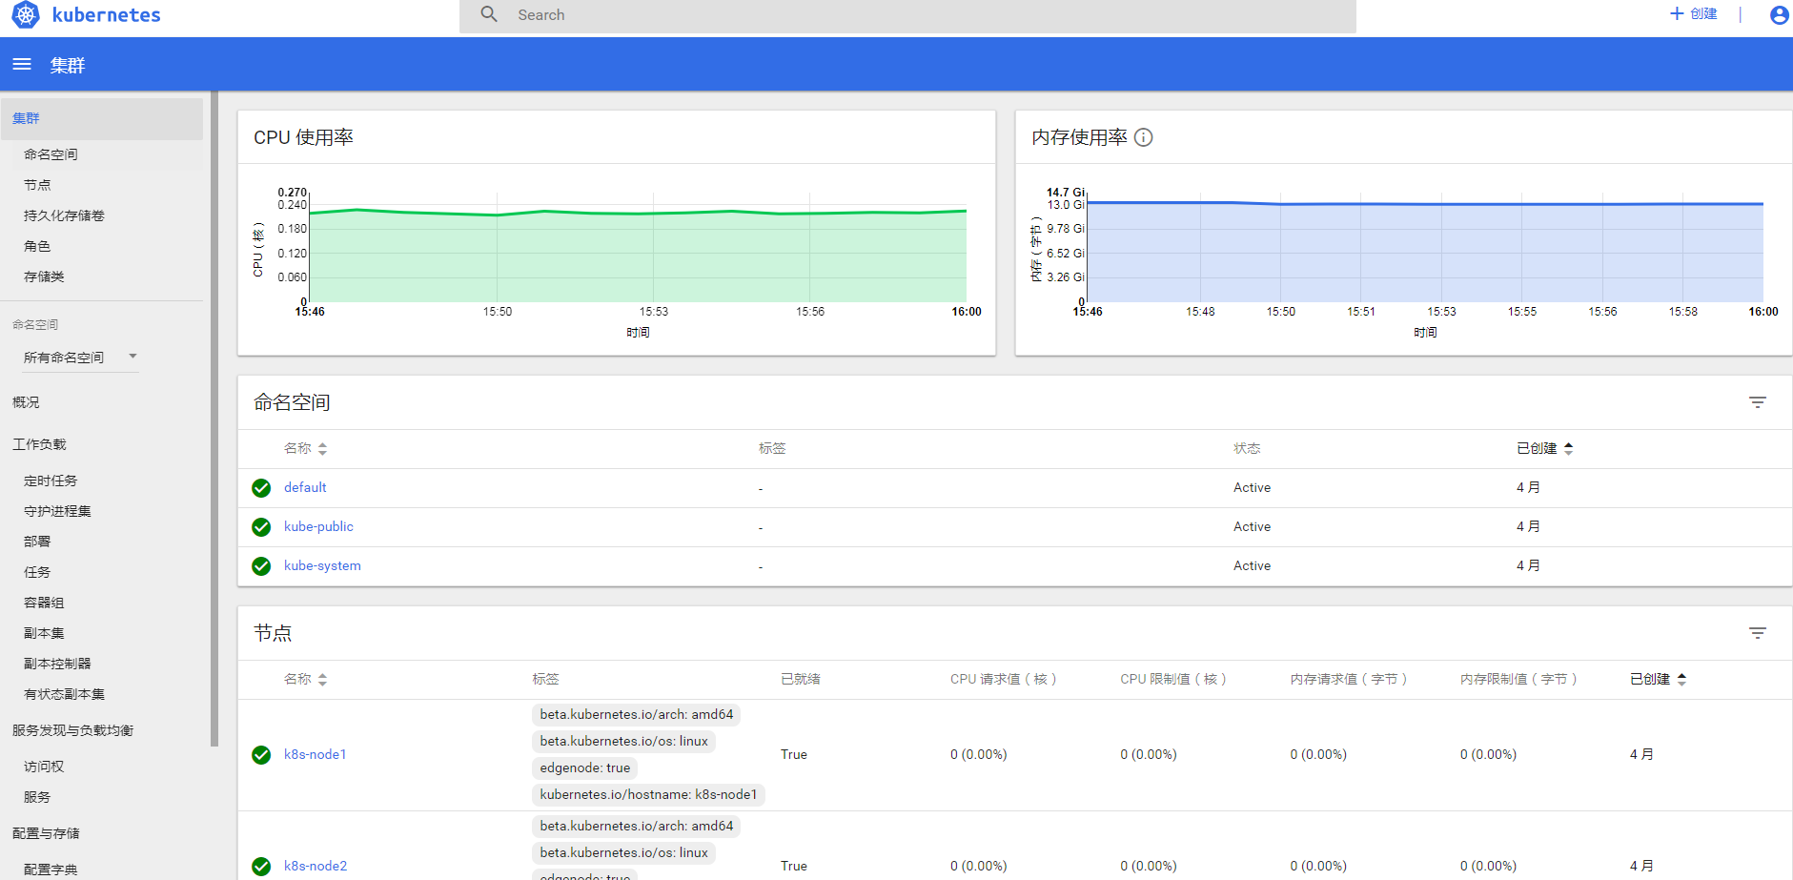
Task: Open 服务 in the sidebar
Action: (x=37, y=797)
